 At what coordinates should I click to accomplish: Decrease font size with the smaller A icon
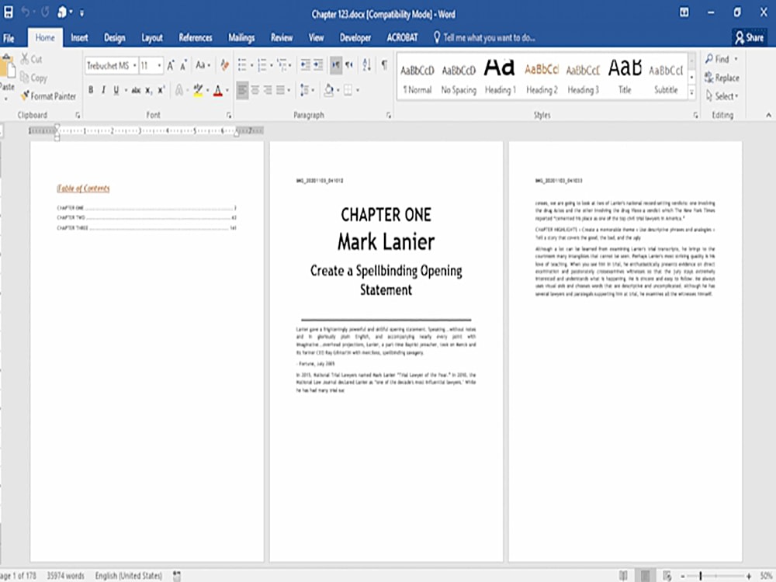(x=183, y=65)
